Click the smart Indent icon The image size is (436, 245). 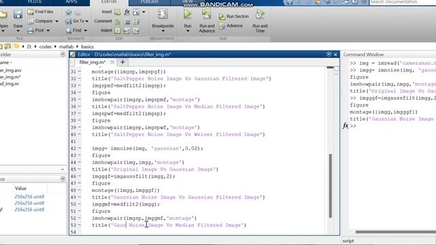[x=118, y=30]
